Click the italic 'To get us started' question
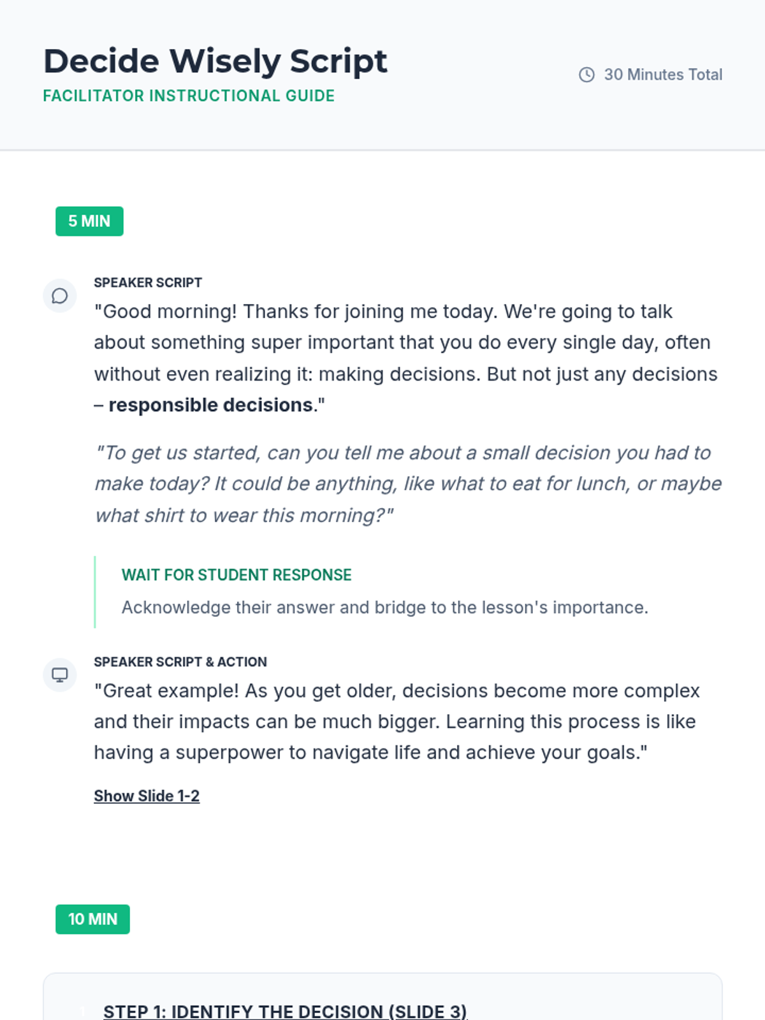This screenshot has height=1020, width=765. pos(408,484)
